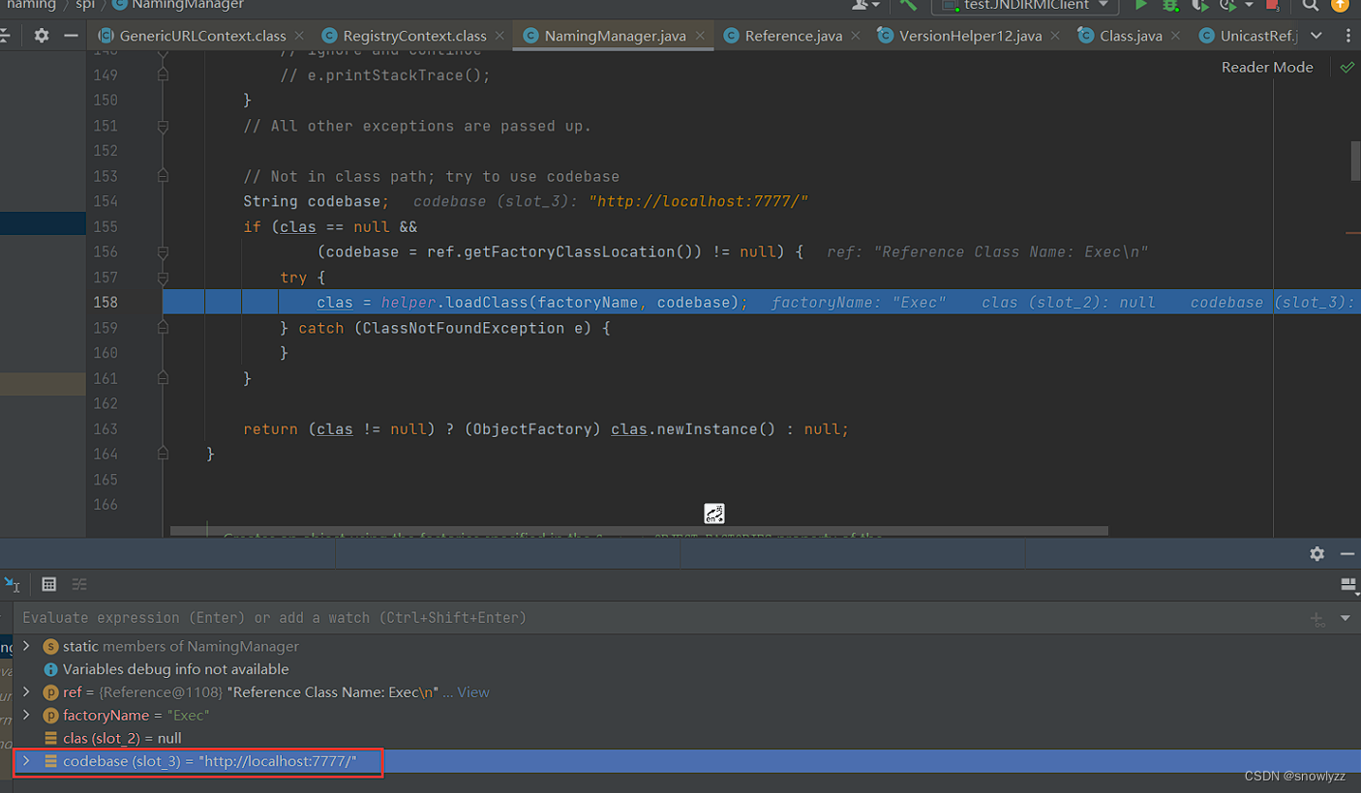
Task: Expand the codebase (slot_3) variable
Action: tap(26, 761)
